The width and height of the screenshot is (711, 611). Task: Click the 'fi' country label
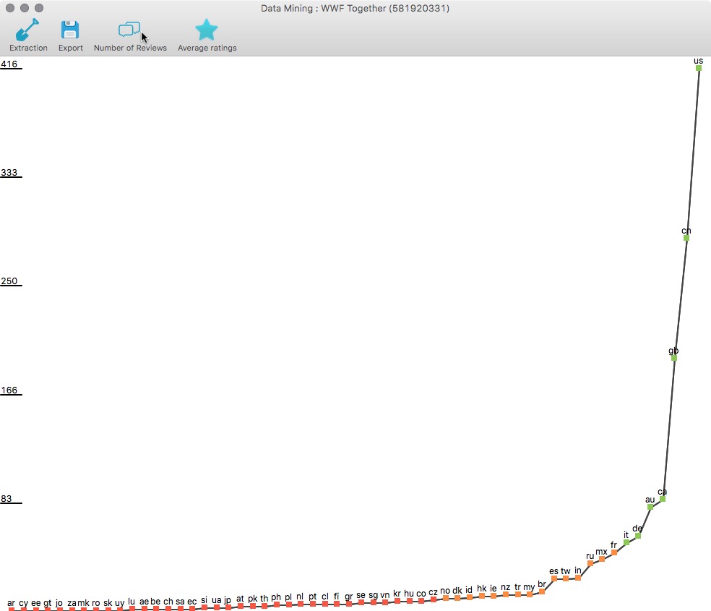pyautogui.click(x=336, y=596)
